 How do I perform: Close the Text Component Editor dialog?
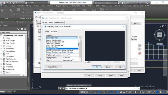124,27
